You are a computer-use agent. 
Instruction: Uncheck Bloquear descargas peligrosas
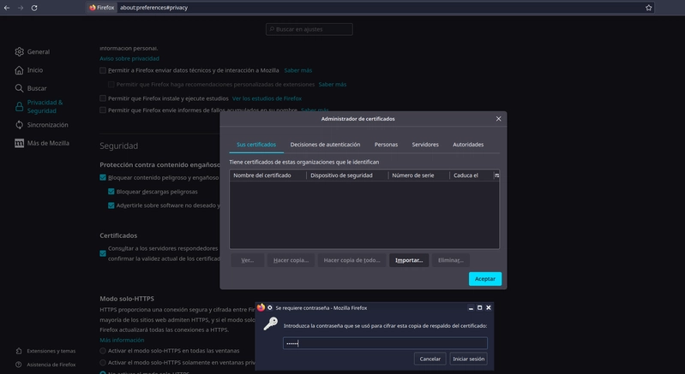click(x=111, y=192)
